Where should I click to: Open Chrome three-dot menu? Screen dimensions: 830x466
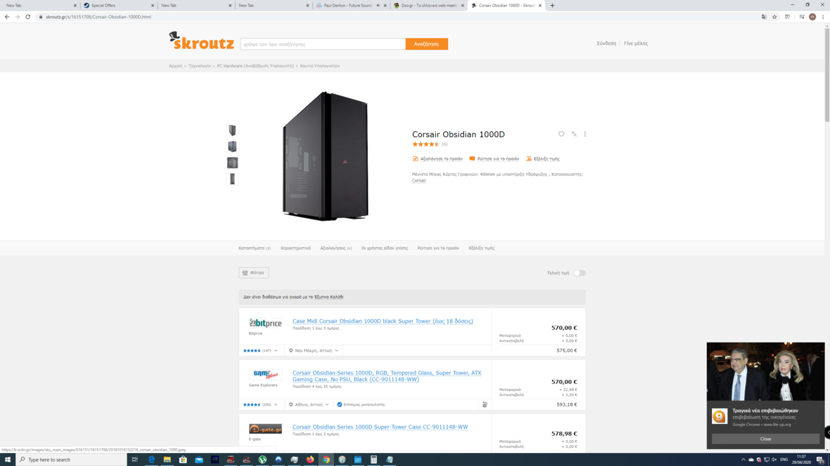point(823,17)
